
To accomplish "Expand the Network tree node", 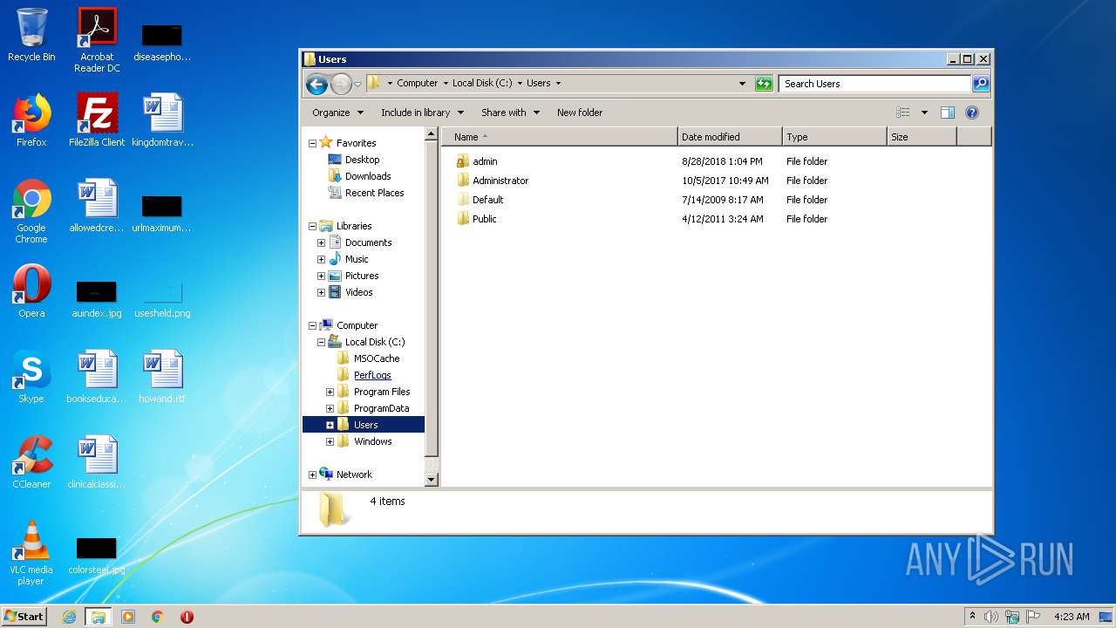I will click(x=312, y=474).
